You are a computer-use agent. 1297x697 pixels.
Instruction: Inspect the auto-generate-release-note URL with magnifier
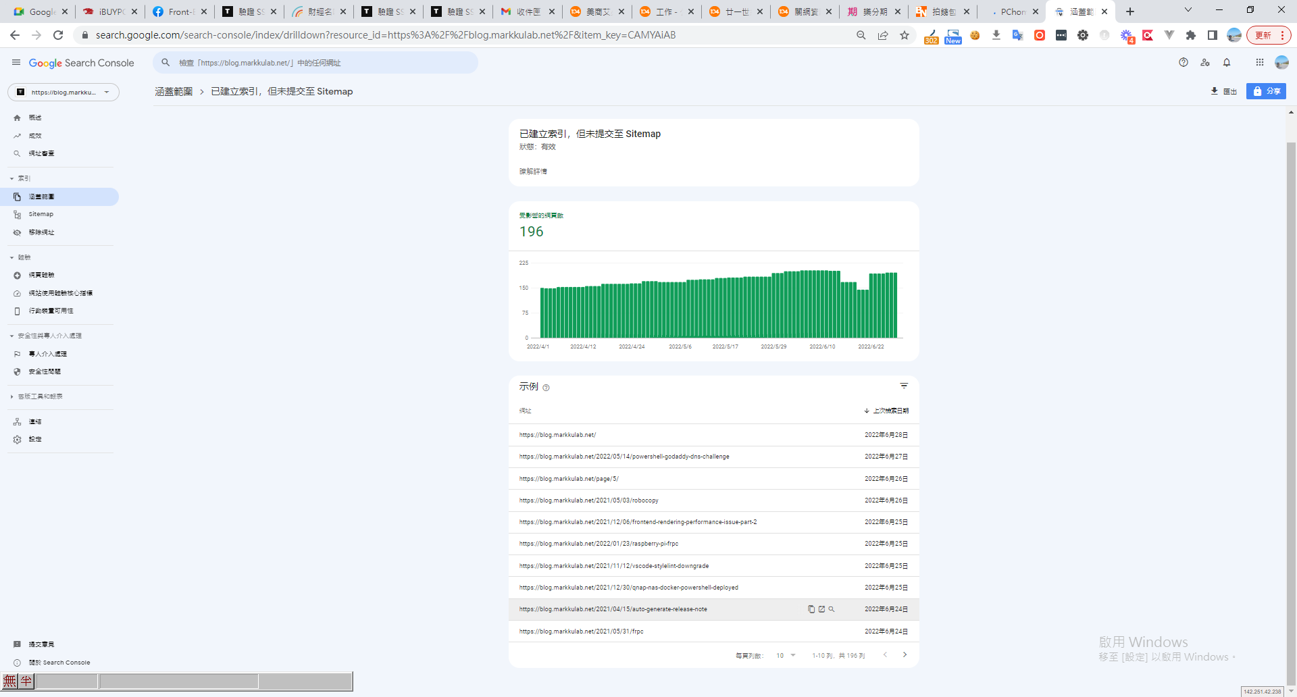832,609
